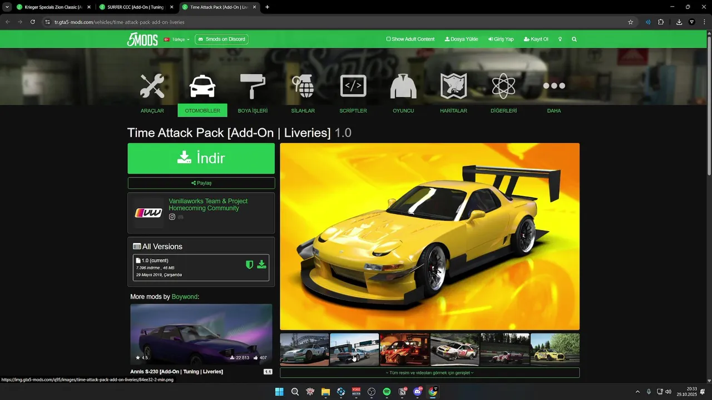Open Annis S-230 Add-On mod title
The image size is (712, 400).
[176, 372]
